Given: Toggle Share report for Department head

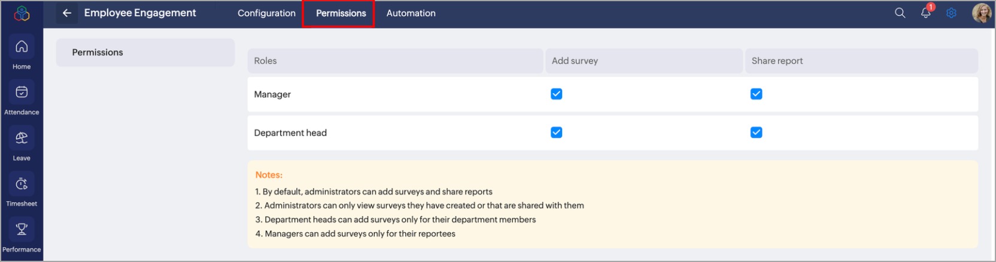Looking at the screenshot, I should pyautogui.click(x=756, y=132).
